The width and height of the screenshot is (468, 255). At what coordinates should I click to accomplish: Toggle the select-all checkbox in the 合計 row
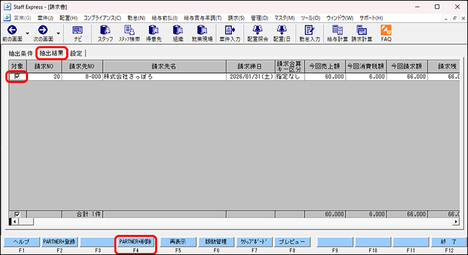click(17, 214)
